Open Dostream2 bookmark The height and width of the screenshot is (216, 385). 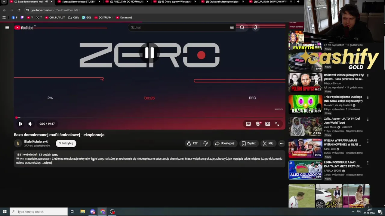click(124, 18)
